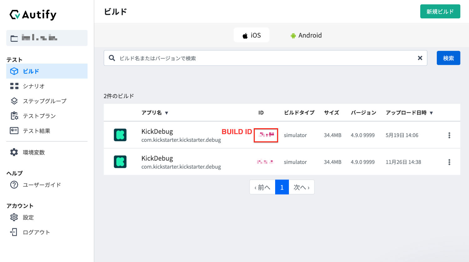Click the ビルドタイプ column header
Image resolution: width=469 pixels, height=262 pixels.
[299, 113]
